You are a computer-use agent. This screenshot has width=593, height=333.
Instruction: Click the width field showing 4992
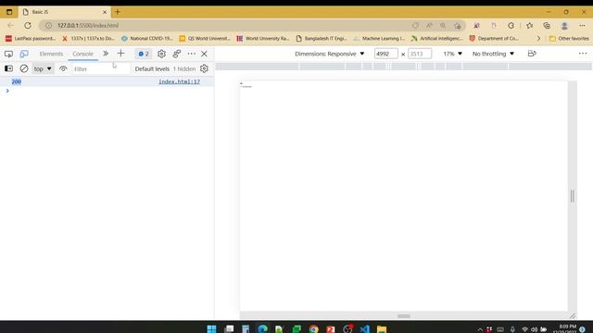click(x=385, y=54)
